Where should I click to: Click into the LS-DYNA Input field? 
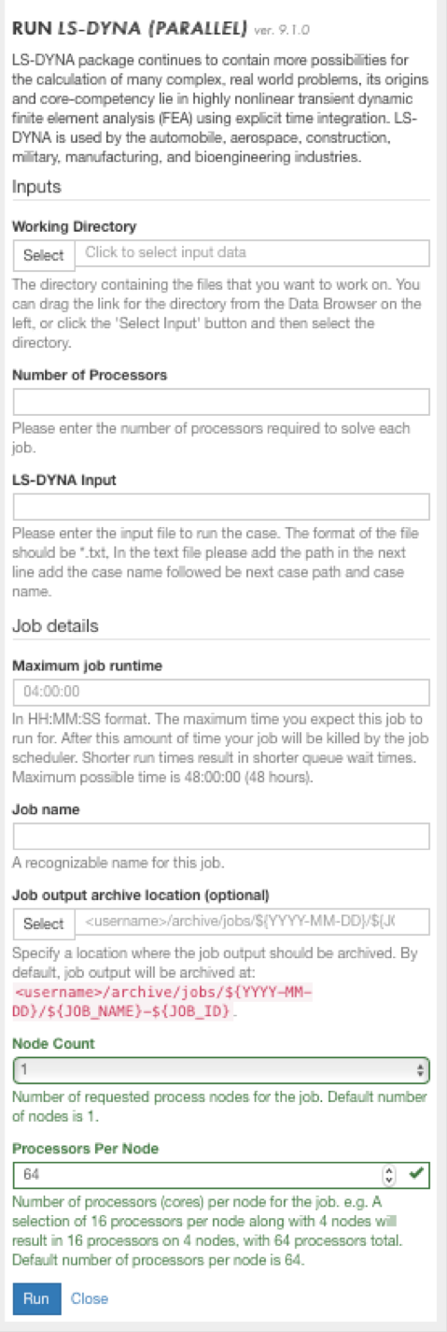coord(221,508)
